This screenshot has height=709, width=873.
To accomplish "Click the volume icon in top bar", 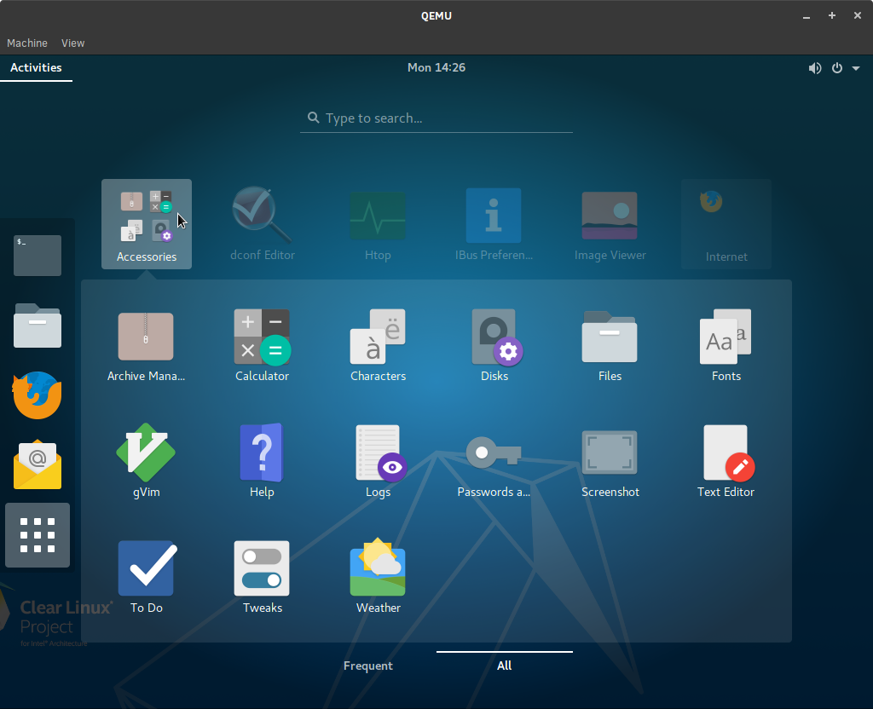I will (x=815, y=68).
